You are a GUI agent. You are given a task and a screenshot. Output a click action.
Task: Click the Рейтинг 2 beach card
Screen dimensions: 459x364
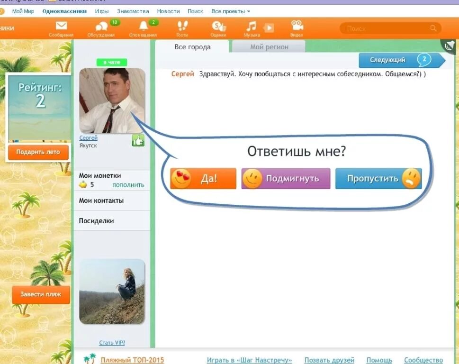(39, 109)
